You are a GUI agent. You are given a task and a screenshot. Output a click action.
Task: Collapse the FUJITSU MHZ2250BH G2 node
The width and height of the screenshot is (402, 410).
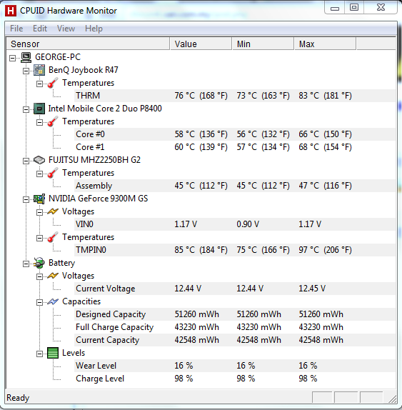coord(26,161)
